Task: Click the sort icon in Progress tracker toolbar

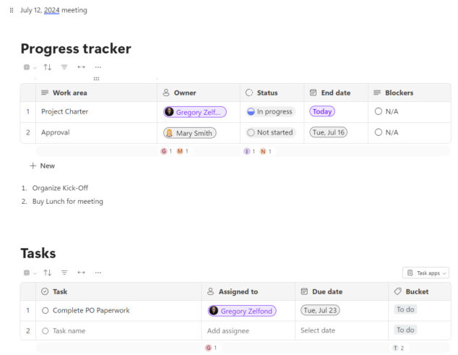Action: click(x=48, y=67)
